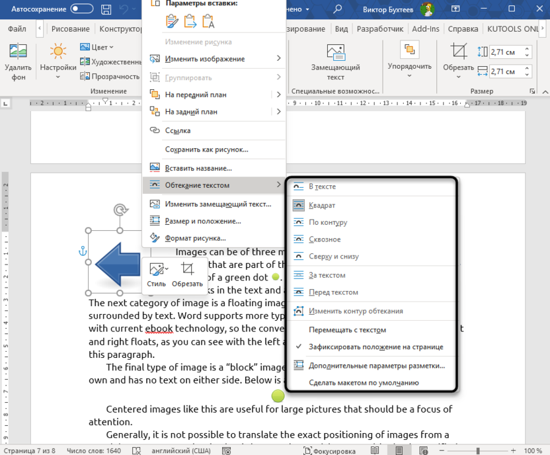
Task: Decrease picture width with down arrow
Action: coord(528,75)
